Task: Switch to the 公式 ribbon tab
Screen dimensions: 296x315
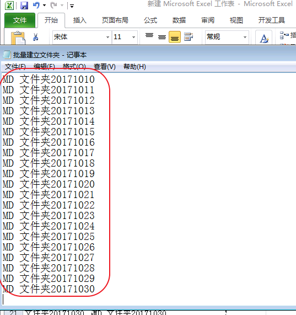Action: coord(150,20)
